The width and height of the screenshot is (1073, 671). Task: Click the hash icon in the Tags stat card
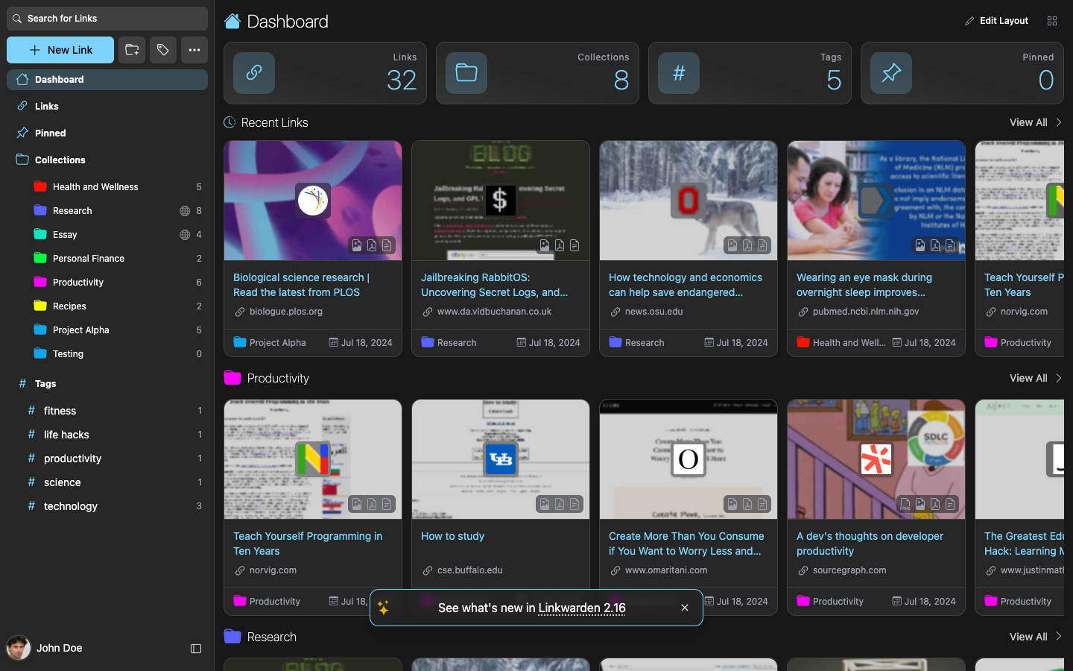click(x=679, y=73)
